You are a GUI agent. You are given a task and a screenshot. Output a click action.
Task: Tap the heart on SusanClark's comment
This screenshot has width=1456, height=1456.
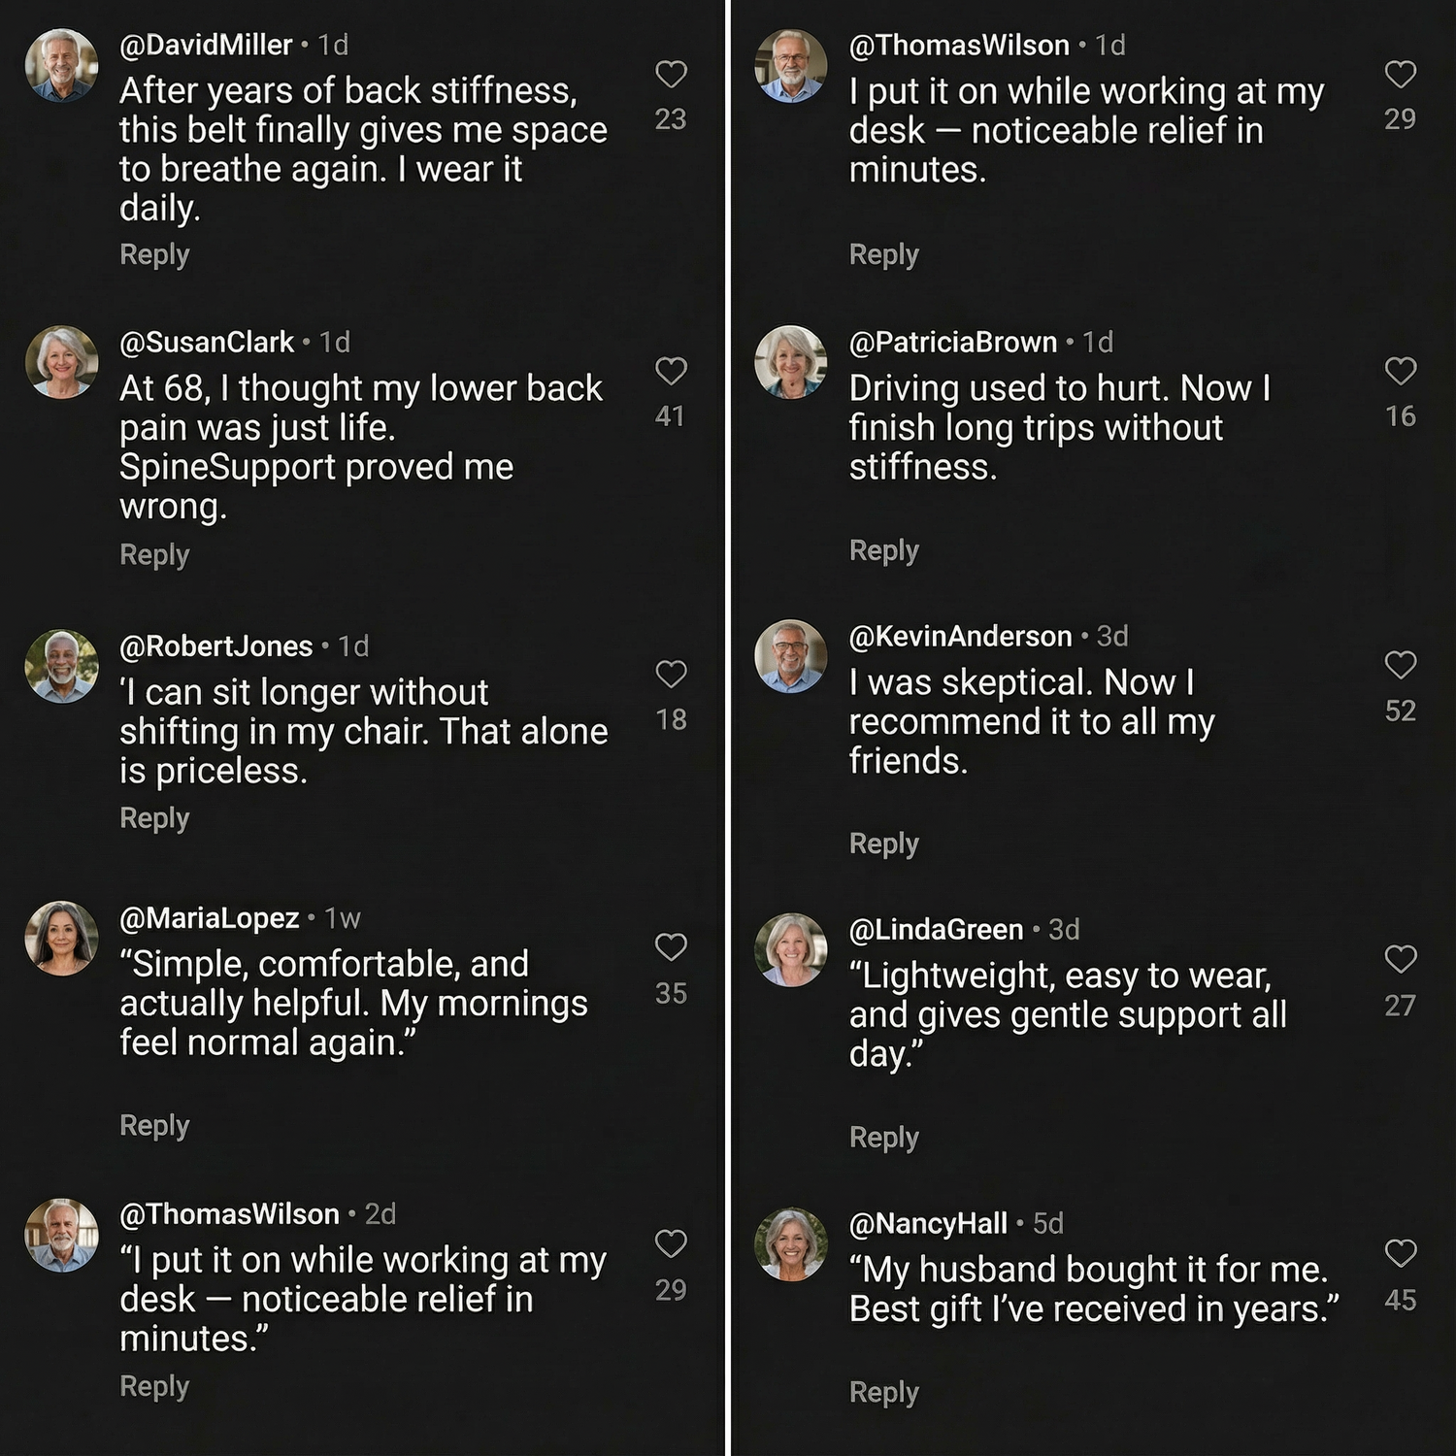click(x=671, y=371)
